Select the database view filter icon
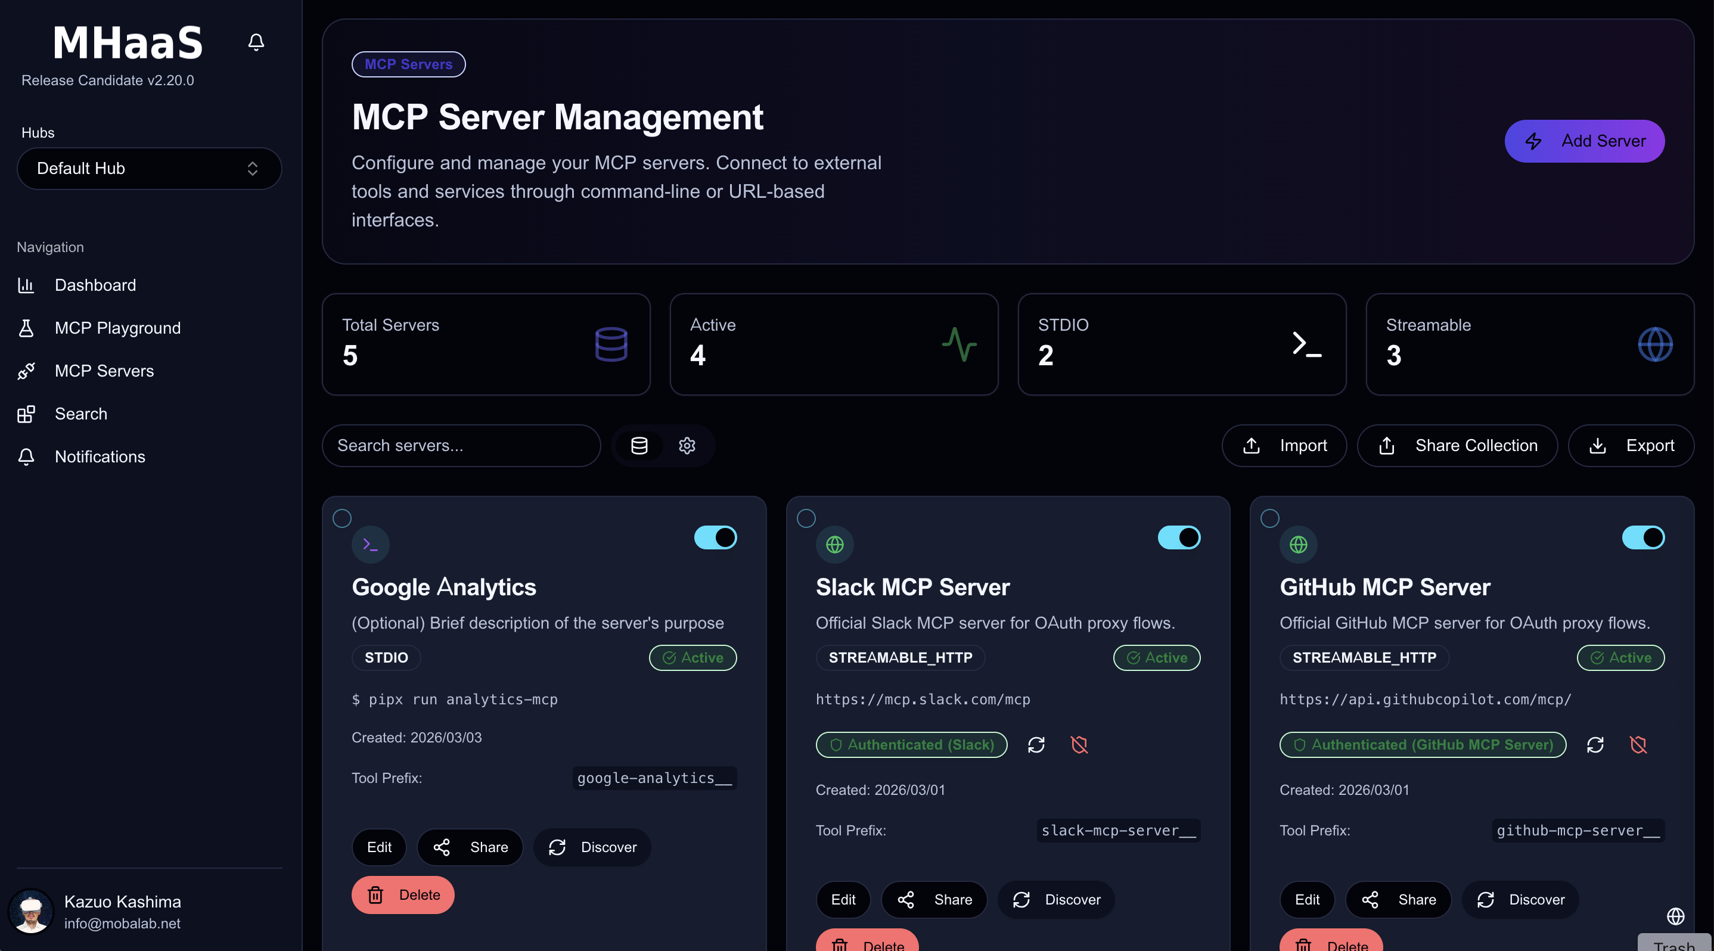 (x=639, y=446)
